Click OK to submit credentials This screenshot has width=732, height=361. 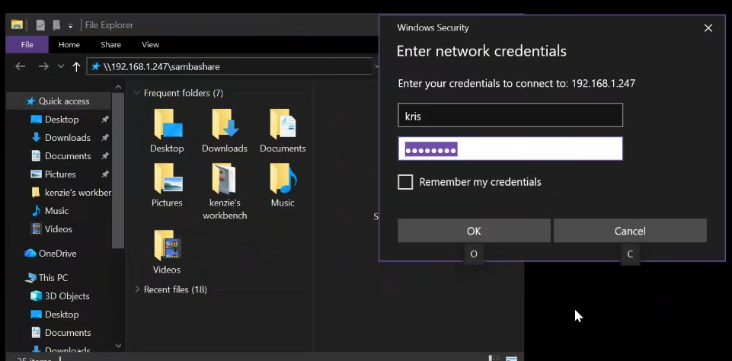pos(474,231)
